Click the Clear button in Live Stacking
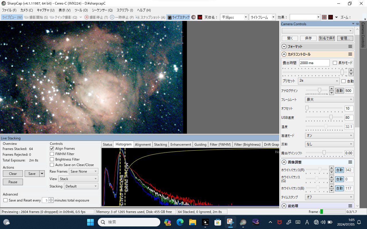Screen dimensions: 367x229 (x=13, y=174)
